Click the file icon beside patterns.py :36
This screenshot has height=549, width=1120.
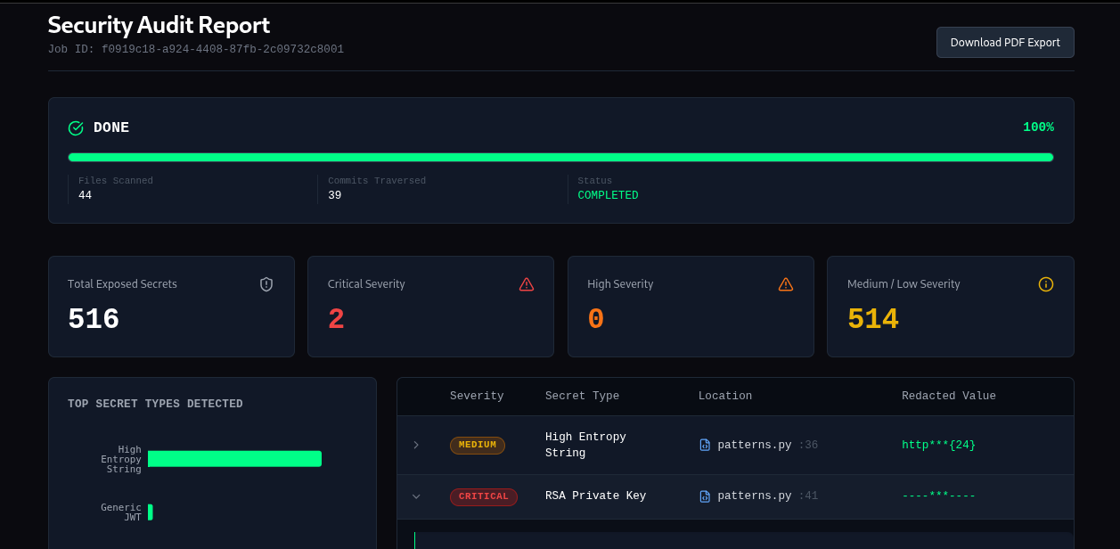click(705, 445)
